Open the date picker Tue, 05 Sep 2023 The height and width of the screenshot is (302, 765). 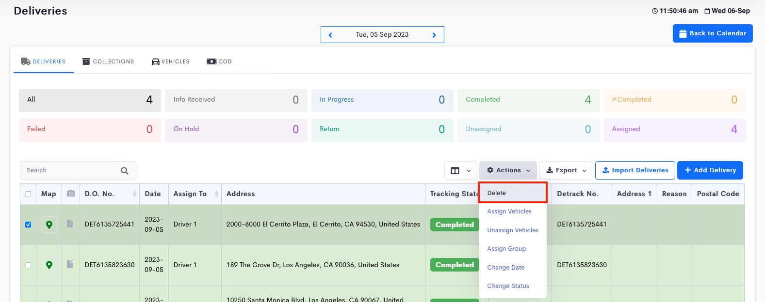coord(382,34)
